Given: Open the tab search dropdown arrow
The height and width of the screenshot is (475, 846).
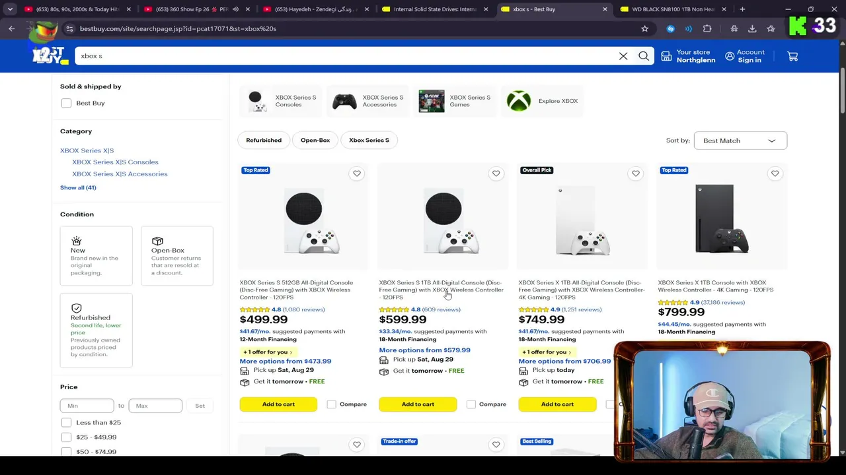Looking at the screenshot, I should point(10,9).
